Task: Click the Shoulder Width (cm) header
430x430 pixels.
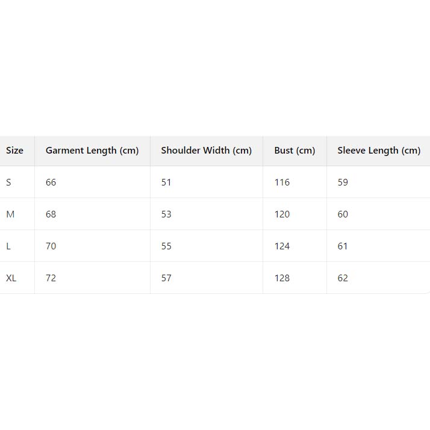Action: (207, 151)
